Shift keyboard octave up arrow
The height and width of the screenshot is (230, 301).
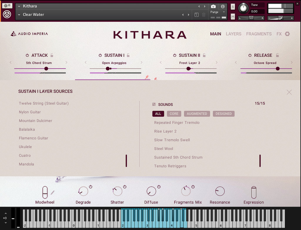pyautogui.click(x=6, y=213)
